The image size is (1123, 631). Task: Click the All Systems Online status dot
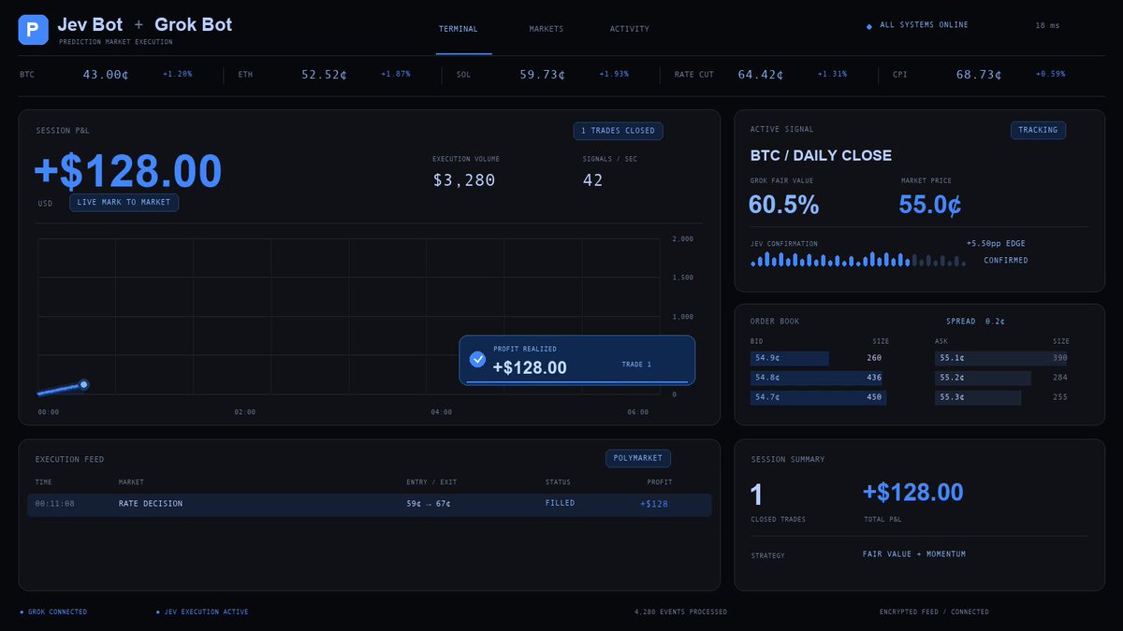point(869,26)
